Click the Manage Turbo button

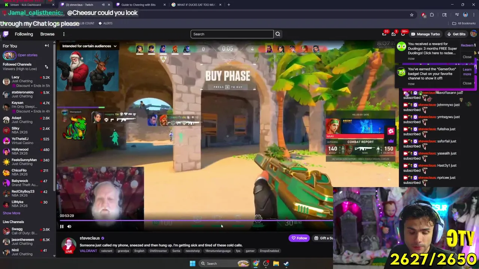pos(425,34)
